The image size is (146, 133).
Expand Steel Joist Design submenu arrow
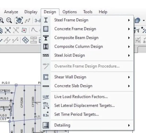(x=129, y=55)
